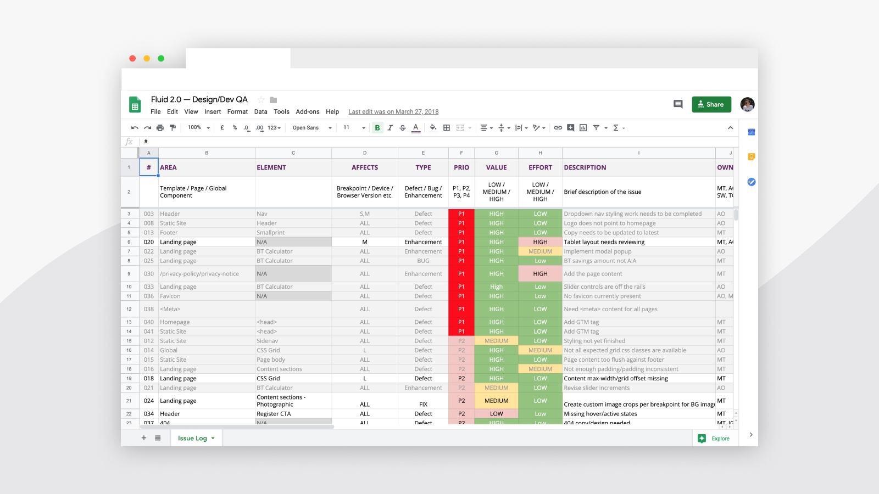The height and width of the screenshot is (494, 879).
Task: Open the Horizontal align dropdown
Action: tap(487, 128)
